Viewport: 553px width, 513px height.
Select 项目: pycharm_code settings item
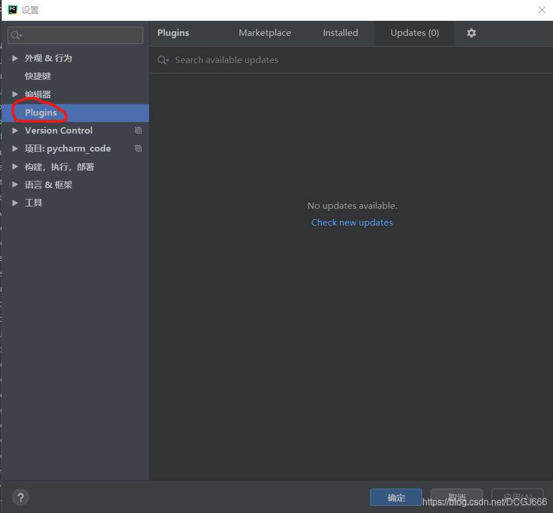[x=68, y=149]
